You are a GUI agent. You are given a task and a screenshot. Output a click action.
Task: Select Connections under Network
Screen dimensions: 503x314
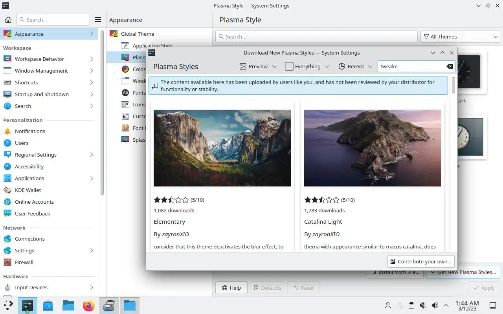pyautogui.click(x=49, y=239)
